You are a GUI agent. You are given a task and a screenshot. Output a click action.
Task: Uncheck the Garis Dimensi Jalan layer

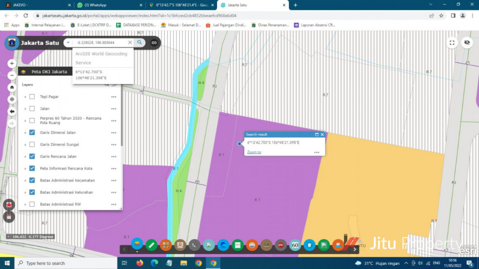point(32,132)
